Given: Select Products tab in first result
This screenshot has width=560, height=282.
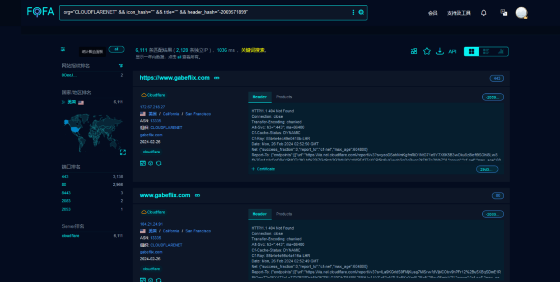Looking at the screenshot, I should pos(284,97).
